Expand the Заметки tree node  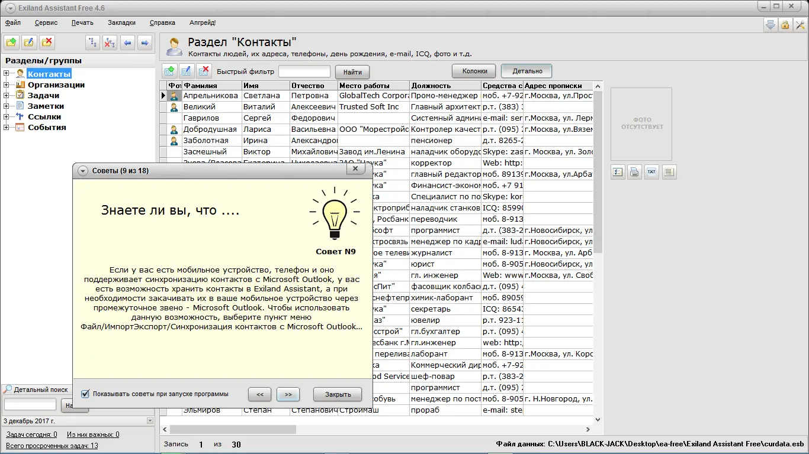[x=7, y=106]
